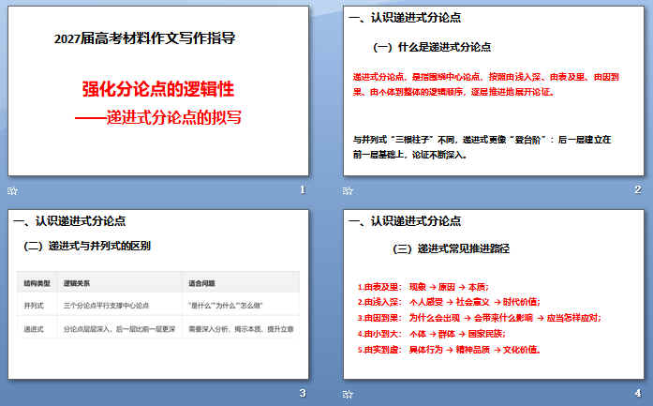The image size is (653, 406).
Task: Select the slide headed 递进式常见推进路径
Action: point(494,294)
